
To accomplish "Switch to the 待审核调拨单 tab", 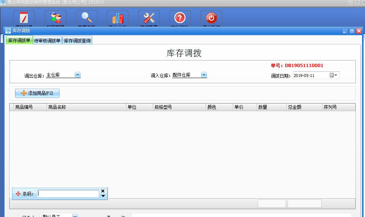I will (x=48, y=41).
